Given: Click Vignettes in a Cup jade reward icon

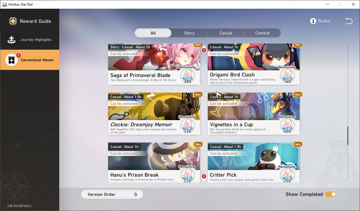Looking at the screenshot, I should tap(287, 124).
